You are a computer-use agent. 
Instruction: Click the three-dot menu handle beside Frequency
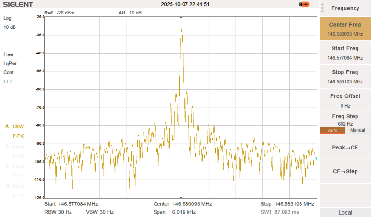(x=322, y=8)
